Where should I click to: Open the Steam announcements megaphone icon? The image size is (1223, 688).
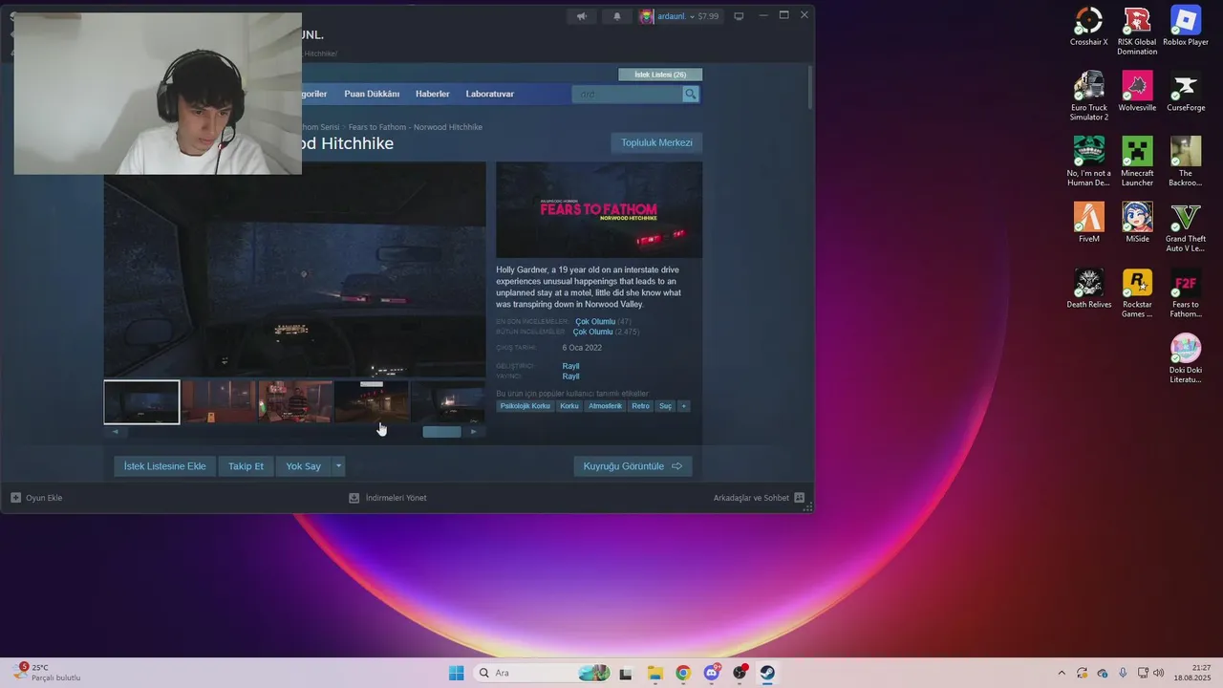pyautogui.click(x=582, y=16)
